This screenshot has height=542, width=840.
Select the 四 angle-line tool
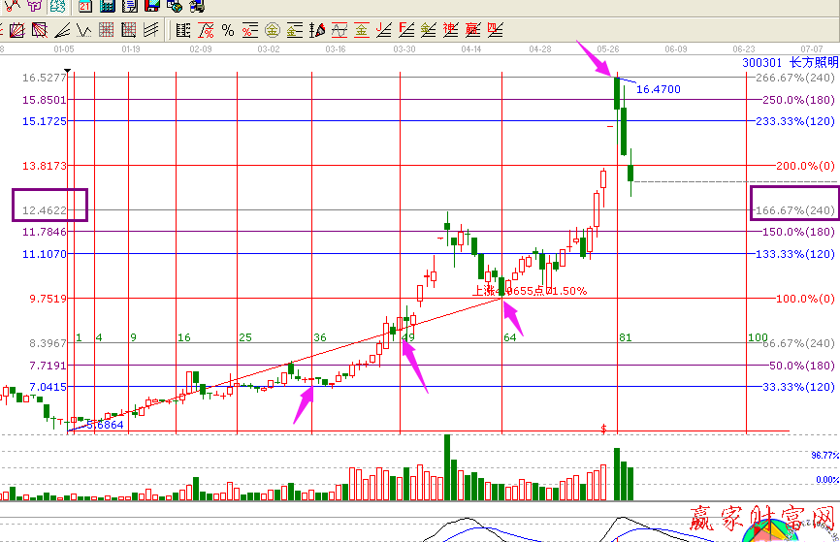coord(495,30)
